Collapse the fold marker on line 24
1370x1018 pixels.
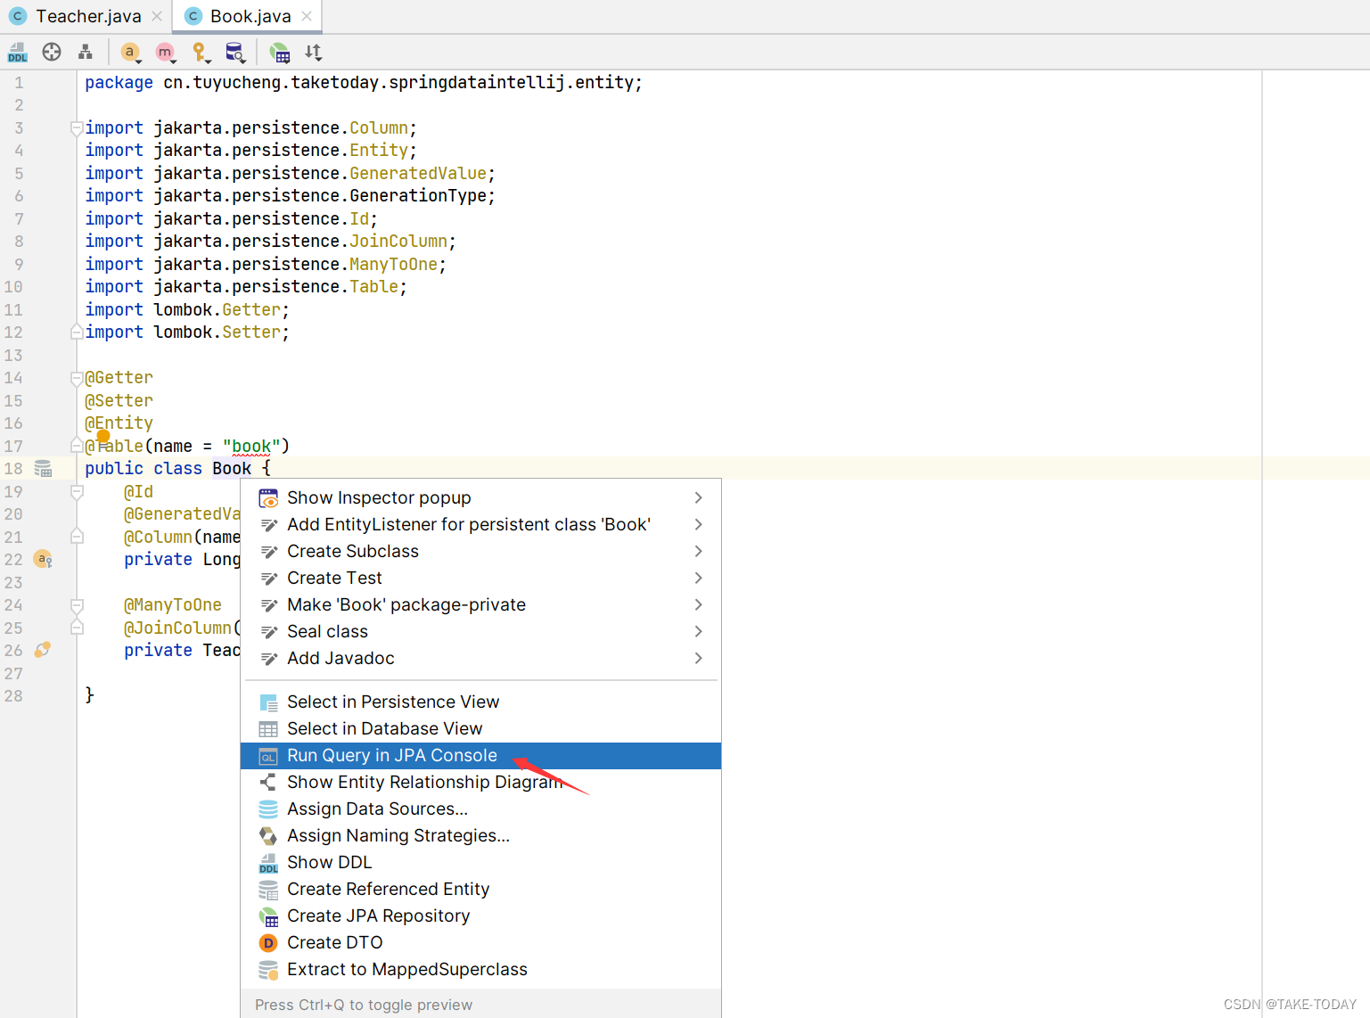(77, 605)
